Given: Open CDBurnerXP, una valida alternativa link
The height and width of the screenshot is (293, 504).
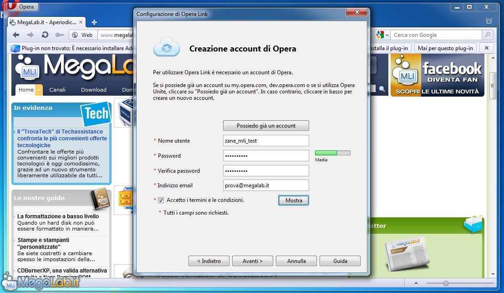Looking at the screenshot, I should 62,271.
